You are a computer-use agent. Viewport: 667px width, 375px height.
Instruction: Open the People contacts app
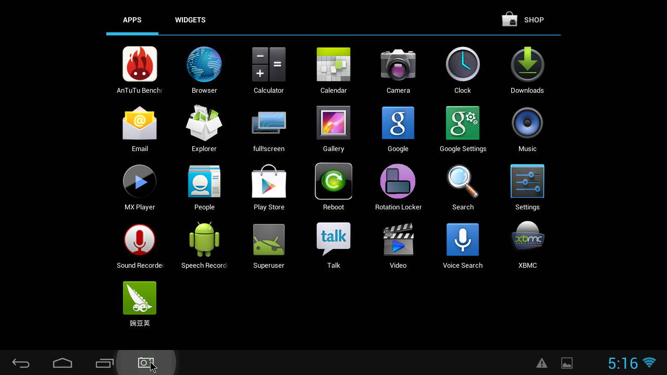coord(204,181)
